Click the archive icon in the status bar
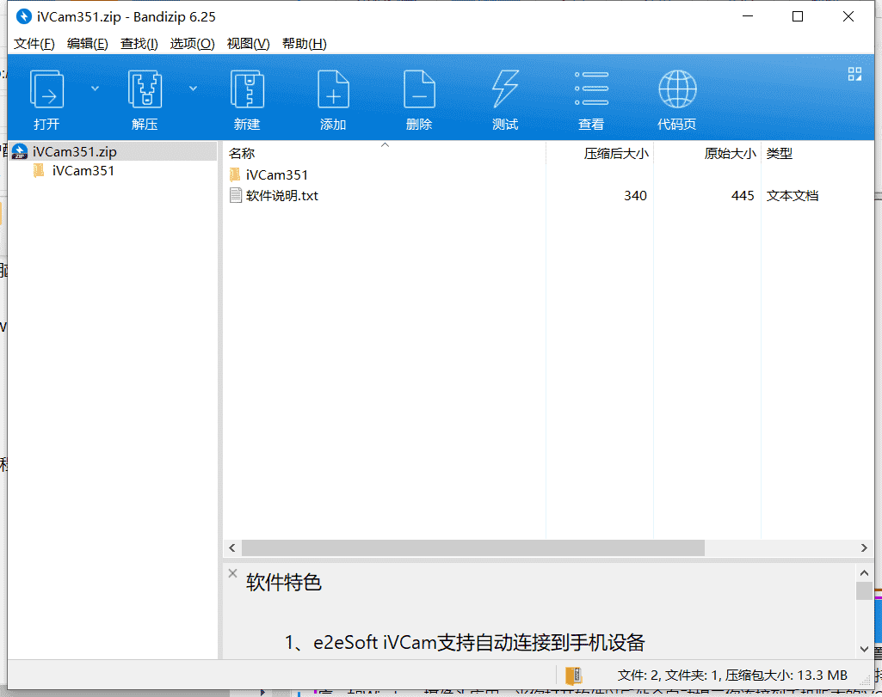 click(574, 676)
